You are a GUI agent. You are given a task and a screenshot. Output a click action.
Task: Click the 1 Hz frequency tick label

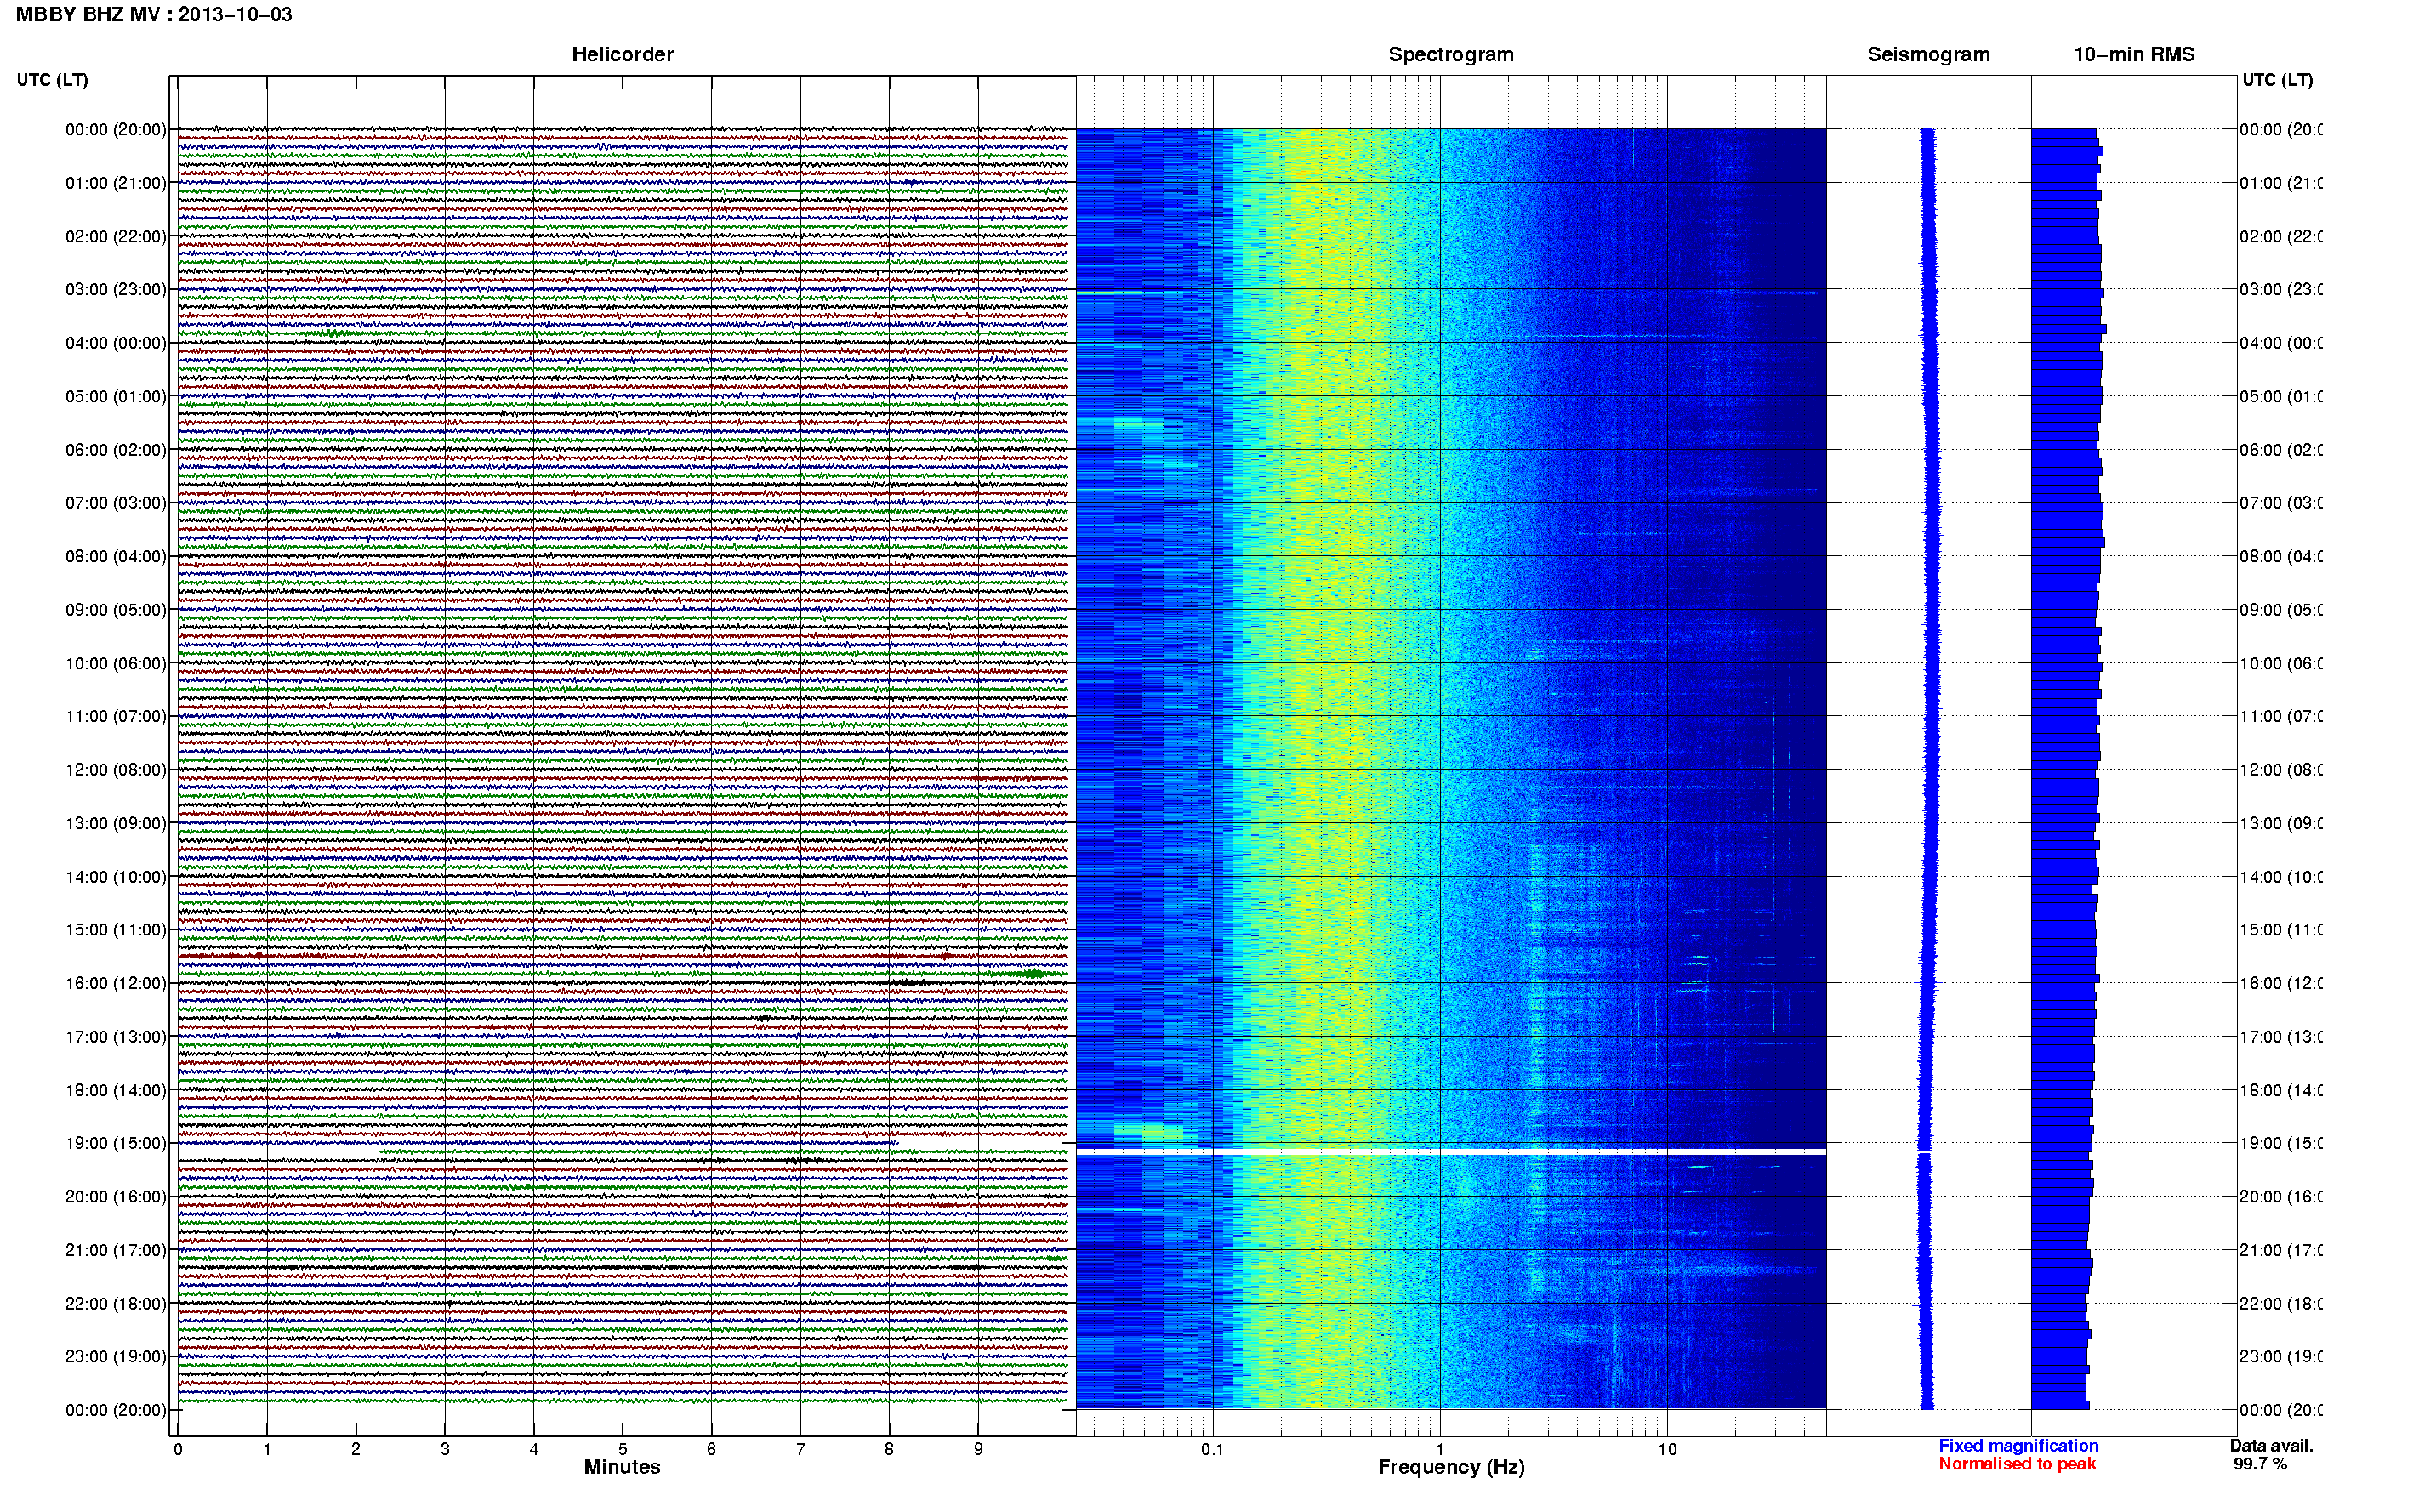(x=1440, y=1449)
